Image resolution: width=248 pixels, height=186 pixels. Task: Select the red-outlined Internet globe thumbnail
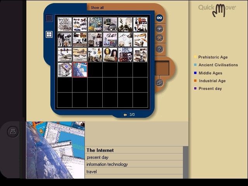tap(80, 70)
